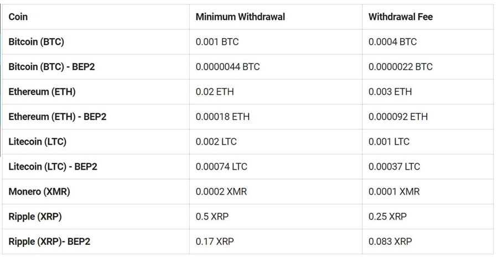Click the 0.003 ETH withdrawal fee
498x257 pixels.
[390, 92]
